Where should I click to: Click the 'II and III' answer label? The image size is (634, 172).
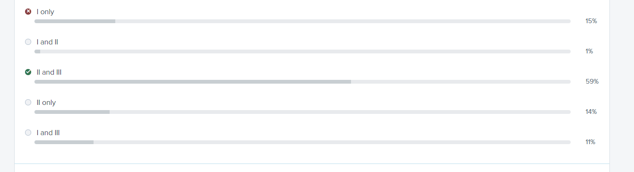49,72
